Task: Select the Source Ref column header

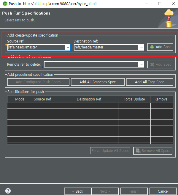Action: [53, 99]
